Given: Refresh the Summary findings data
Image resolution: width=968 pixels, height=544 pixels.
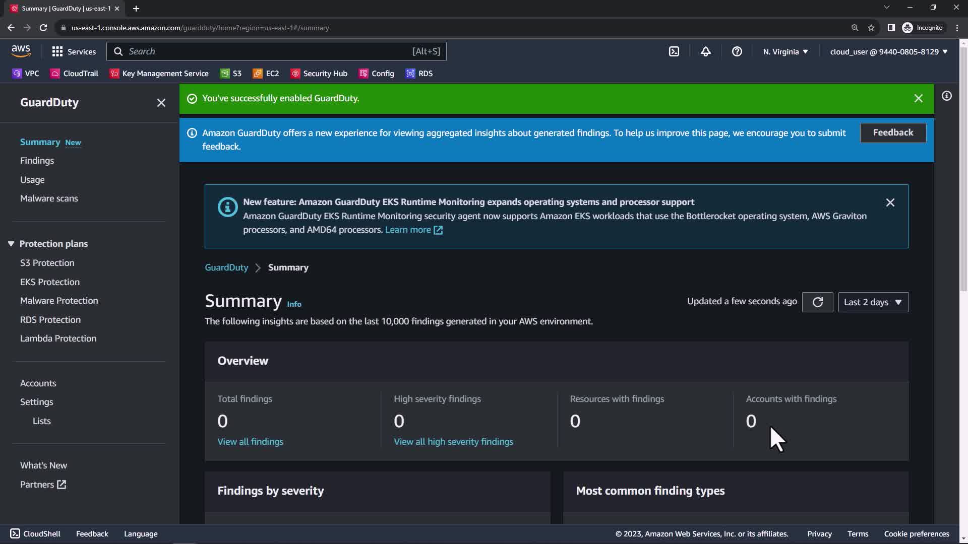Looking at the screenshot, I should (817, 302).
